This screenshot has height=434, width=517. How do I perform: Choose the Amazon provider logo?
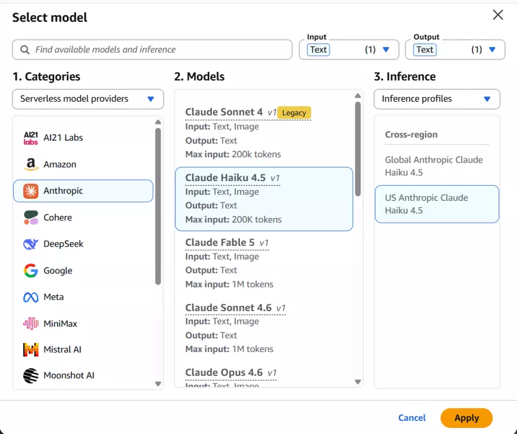tap(31, 164)
